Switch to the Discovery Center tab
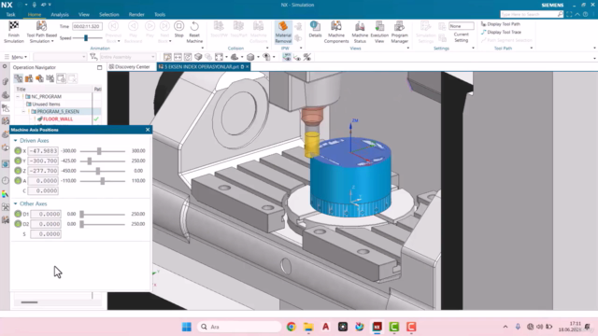The height and width of the screenshot is (336, 598). tap(130, 66)
